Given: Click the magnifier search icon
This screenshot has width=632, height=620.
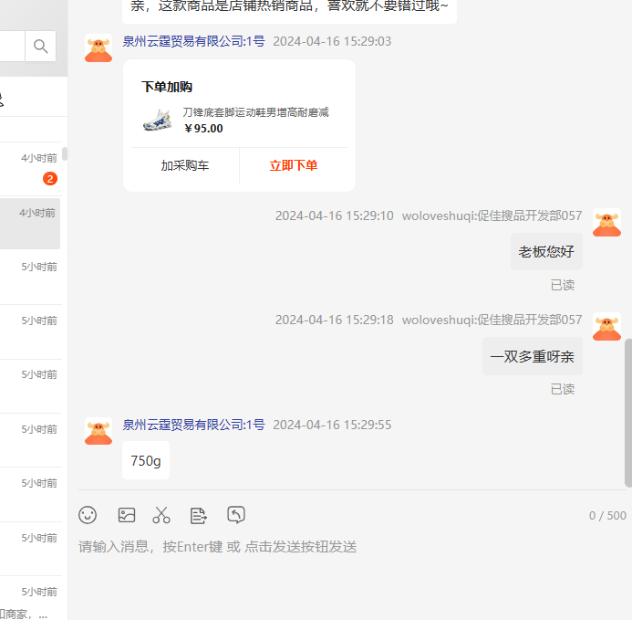Looking at the screenshot, I should [40, 47].
